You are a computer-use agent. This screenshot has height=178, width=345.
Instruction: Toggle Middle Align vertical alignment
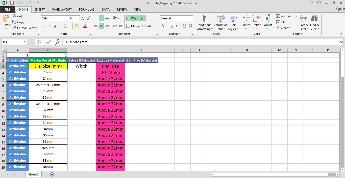click(x=101, y=18)
